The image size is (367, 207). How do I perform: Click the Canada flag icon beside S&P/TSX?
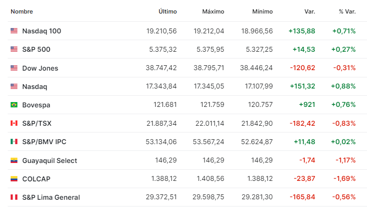pos(14,123)
